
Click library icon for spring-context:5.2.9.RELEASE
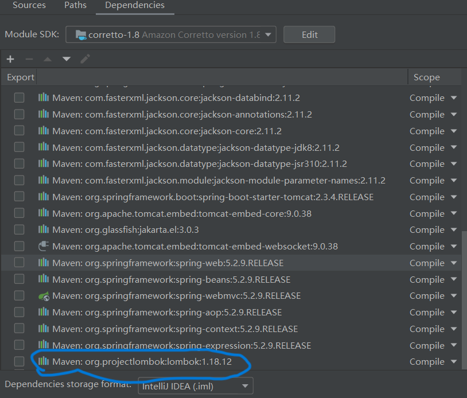tap(44, 329)
